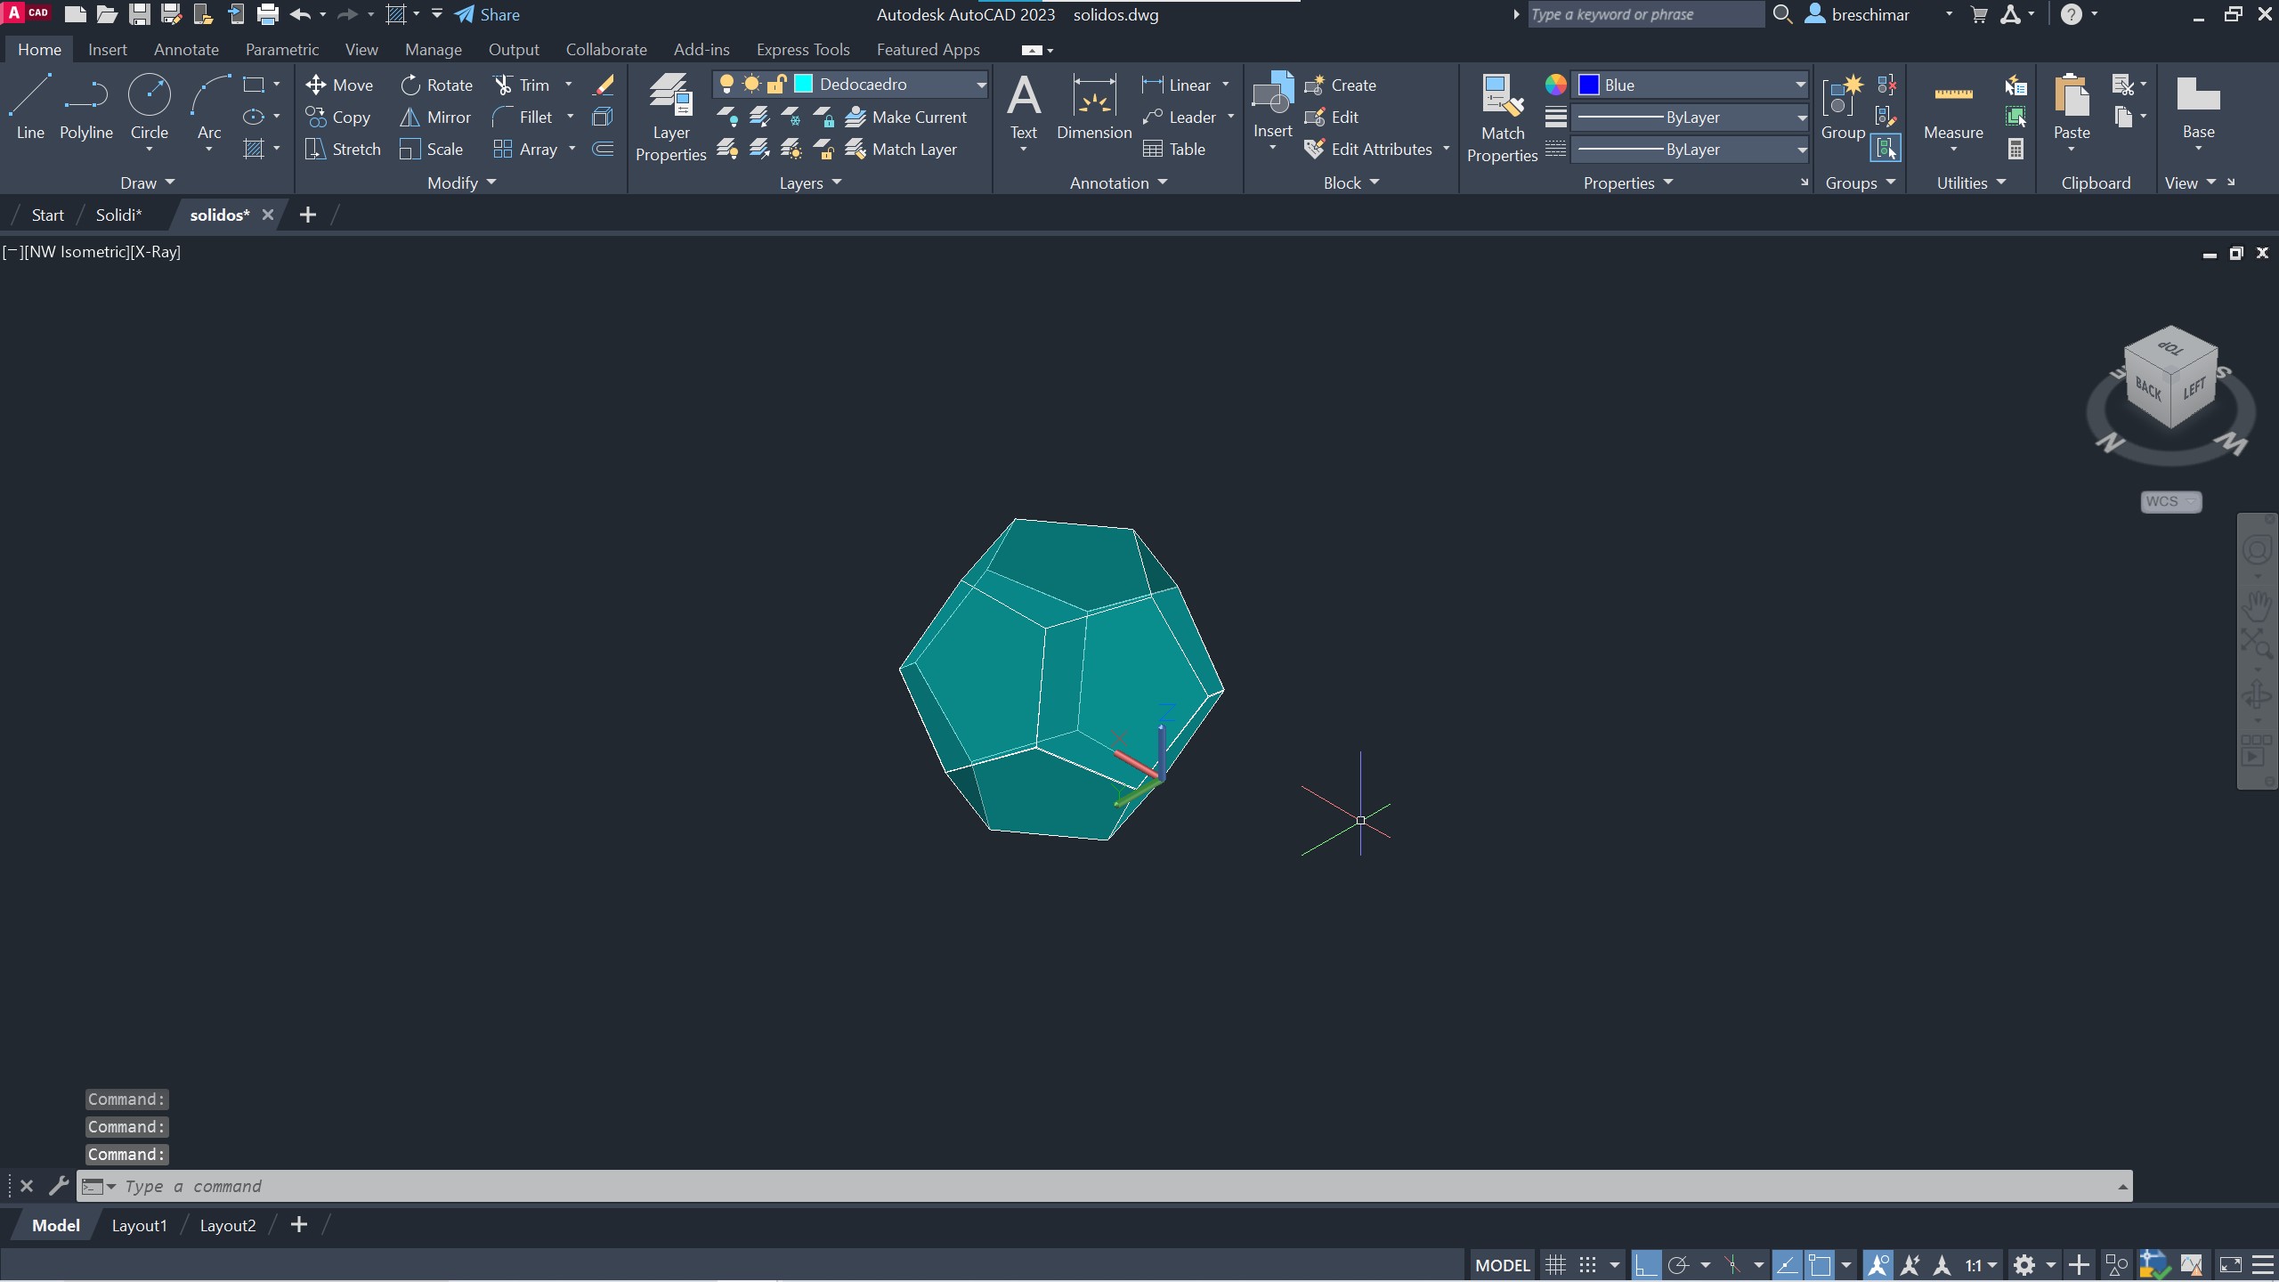Open the Group tool
Image resolution: width=2279 pixels, height=1282 pixels.
click(x=1842, y=108)
